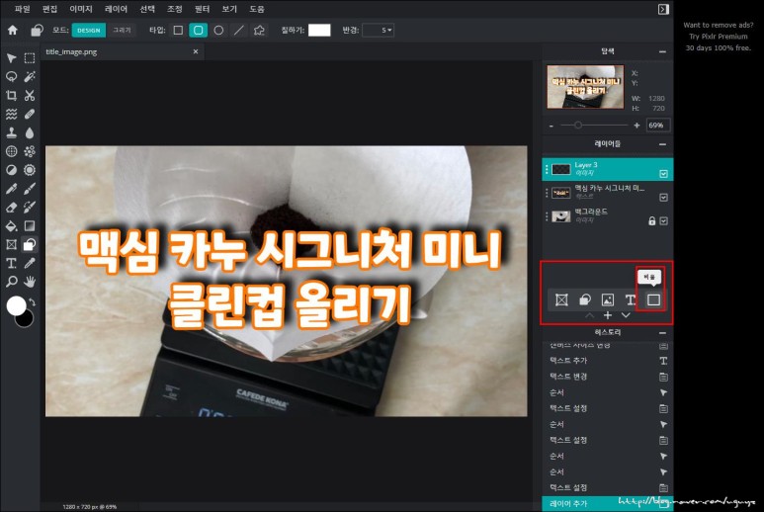Move layer up with the up chevron
This screenshot has height=512, width=764.
pos(590,315)
